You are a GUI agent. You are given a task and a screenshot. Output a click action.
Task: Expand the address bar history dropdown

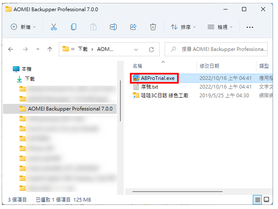[136, 50]
